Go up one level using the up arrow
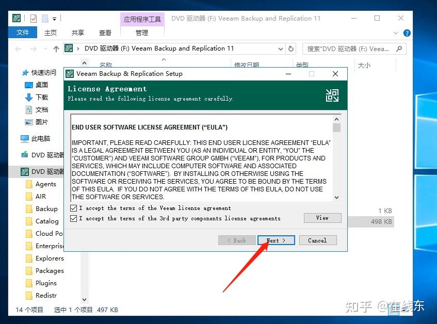Screen dimensions: 437x324 tap(56, 48)
